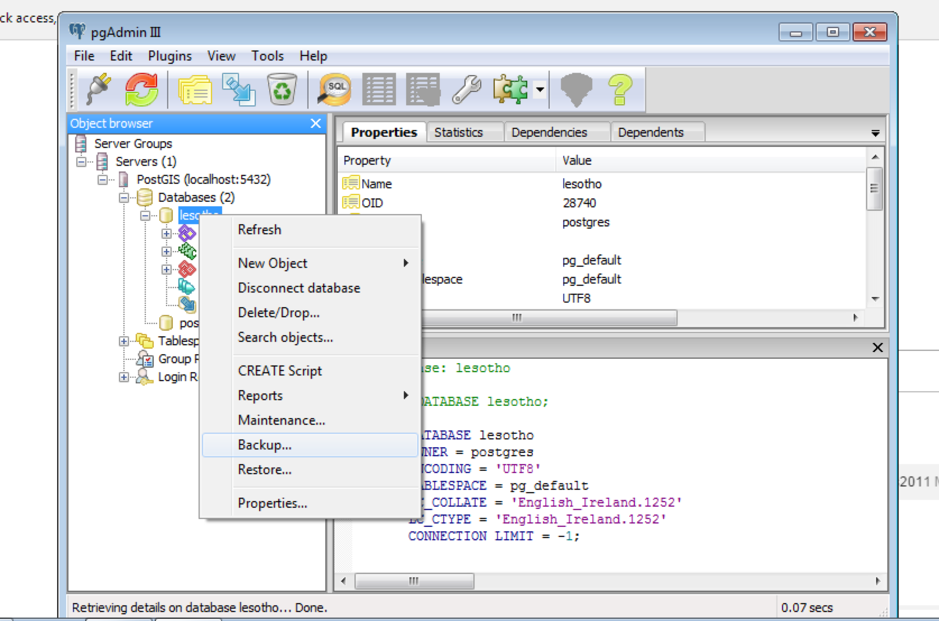Image resolution: width=939 pixels, height=621 pixels.
Task: Click the Name property row
Action: point(603,184)
